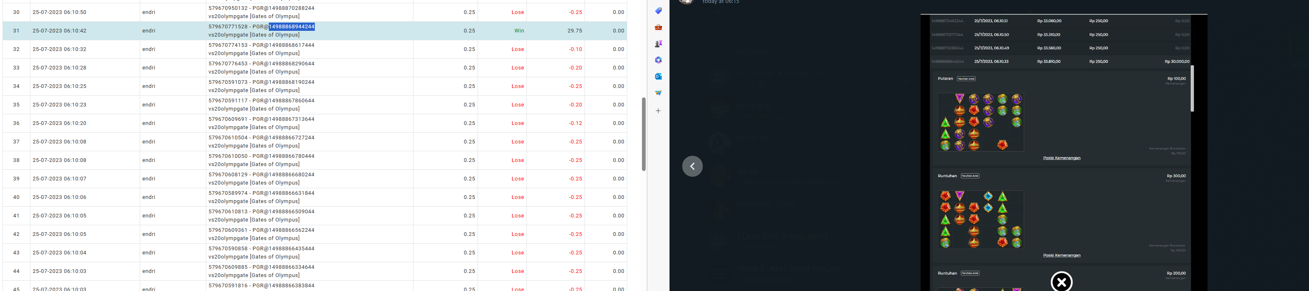This screenshot has width=1309, height=291.
Task: Click the Rp 30.000,00 win amount
Action: click(1177, 62)
